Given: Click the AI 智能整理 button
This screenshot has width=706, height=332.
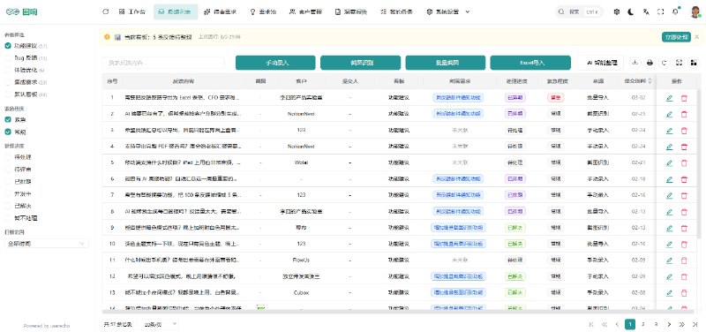Looking at the screenshot, I should pos(601,63).
